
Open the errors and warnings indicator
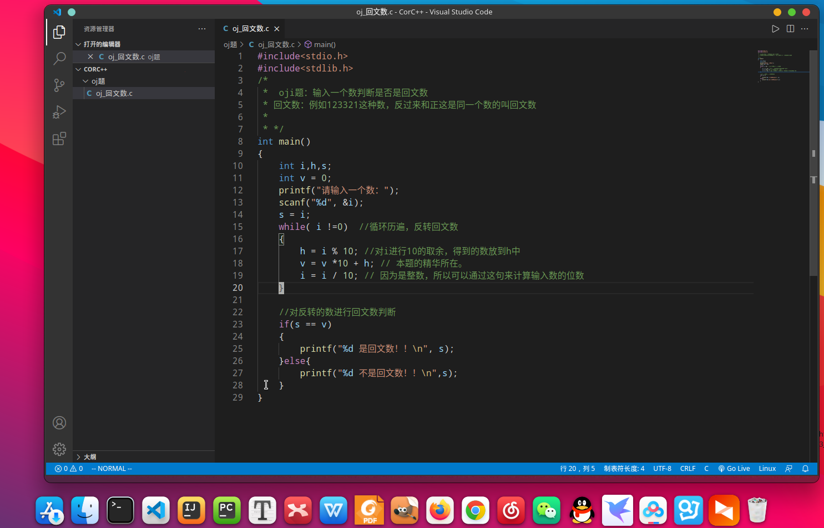pyautogui.click(x=69, y=469)
